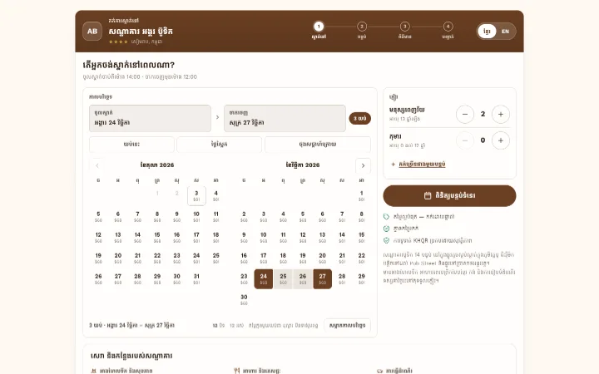Click the clear dates button below calendar
This screenshot has height=374, width=599.
pos(347,325)
